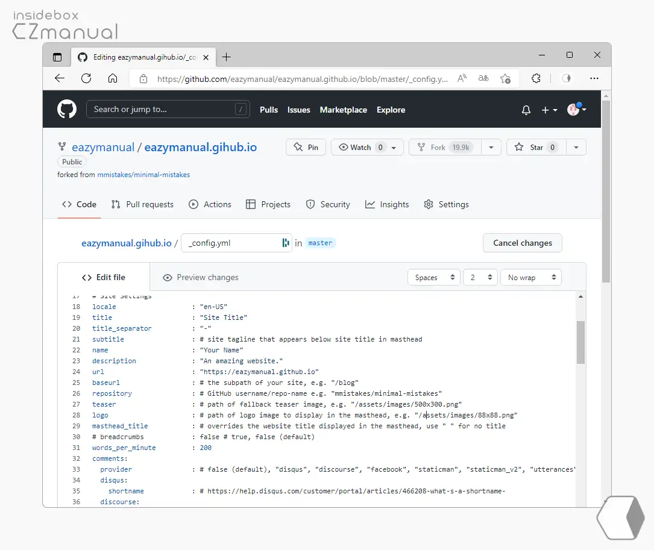Open the Code tab
Viewport: 654px width, 550px height.
79,204
